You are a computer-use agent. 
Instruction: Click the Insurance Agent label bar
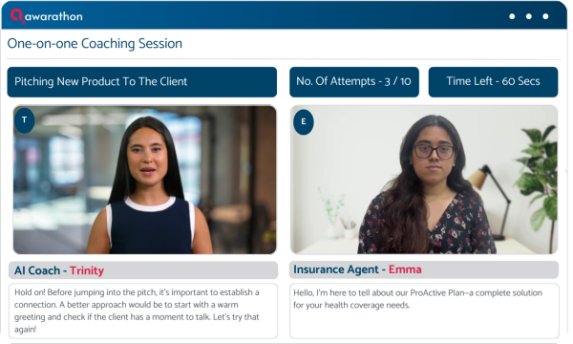pyautogui.click(x=424, y=269)
